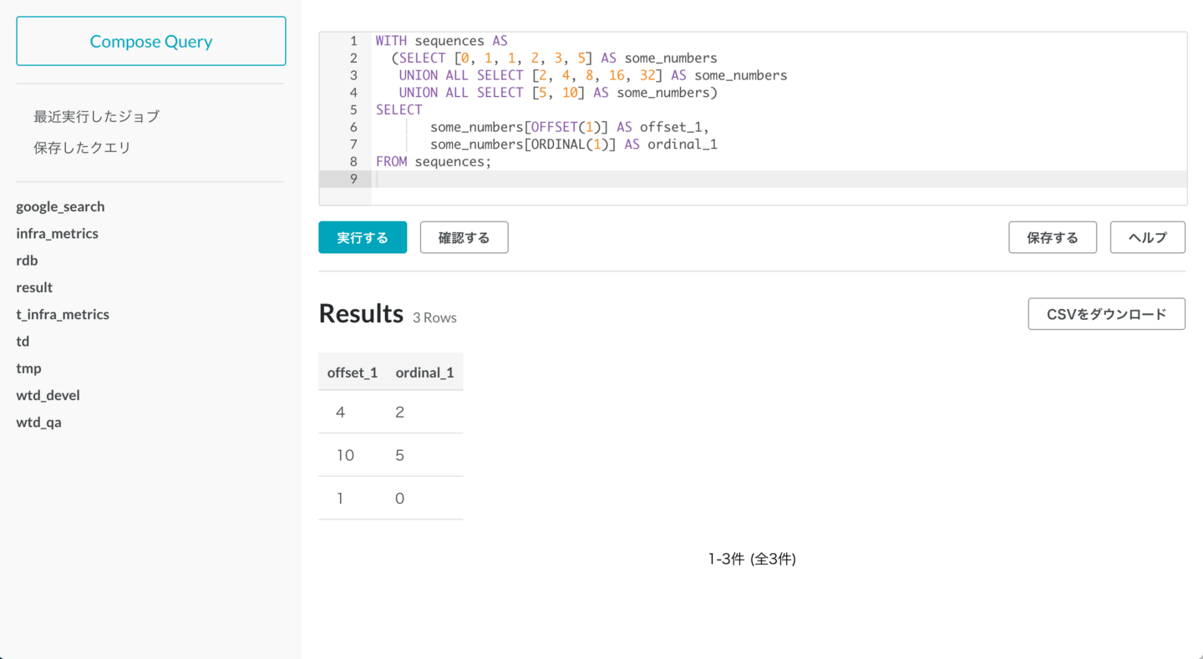Viewport: 1203px width, 659px height.
Task: Click the offset_1 column header
Action: (x=352, y=373)
